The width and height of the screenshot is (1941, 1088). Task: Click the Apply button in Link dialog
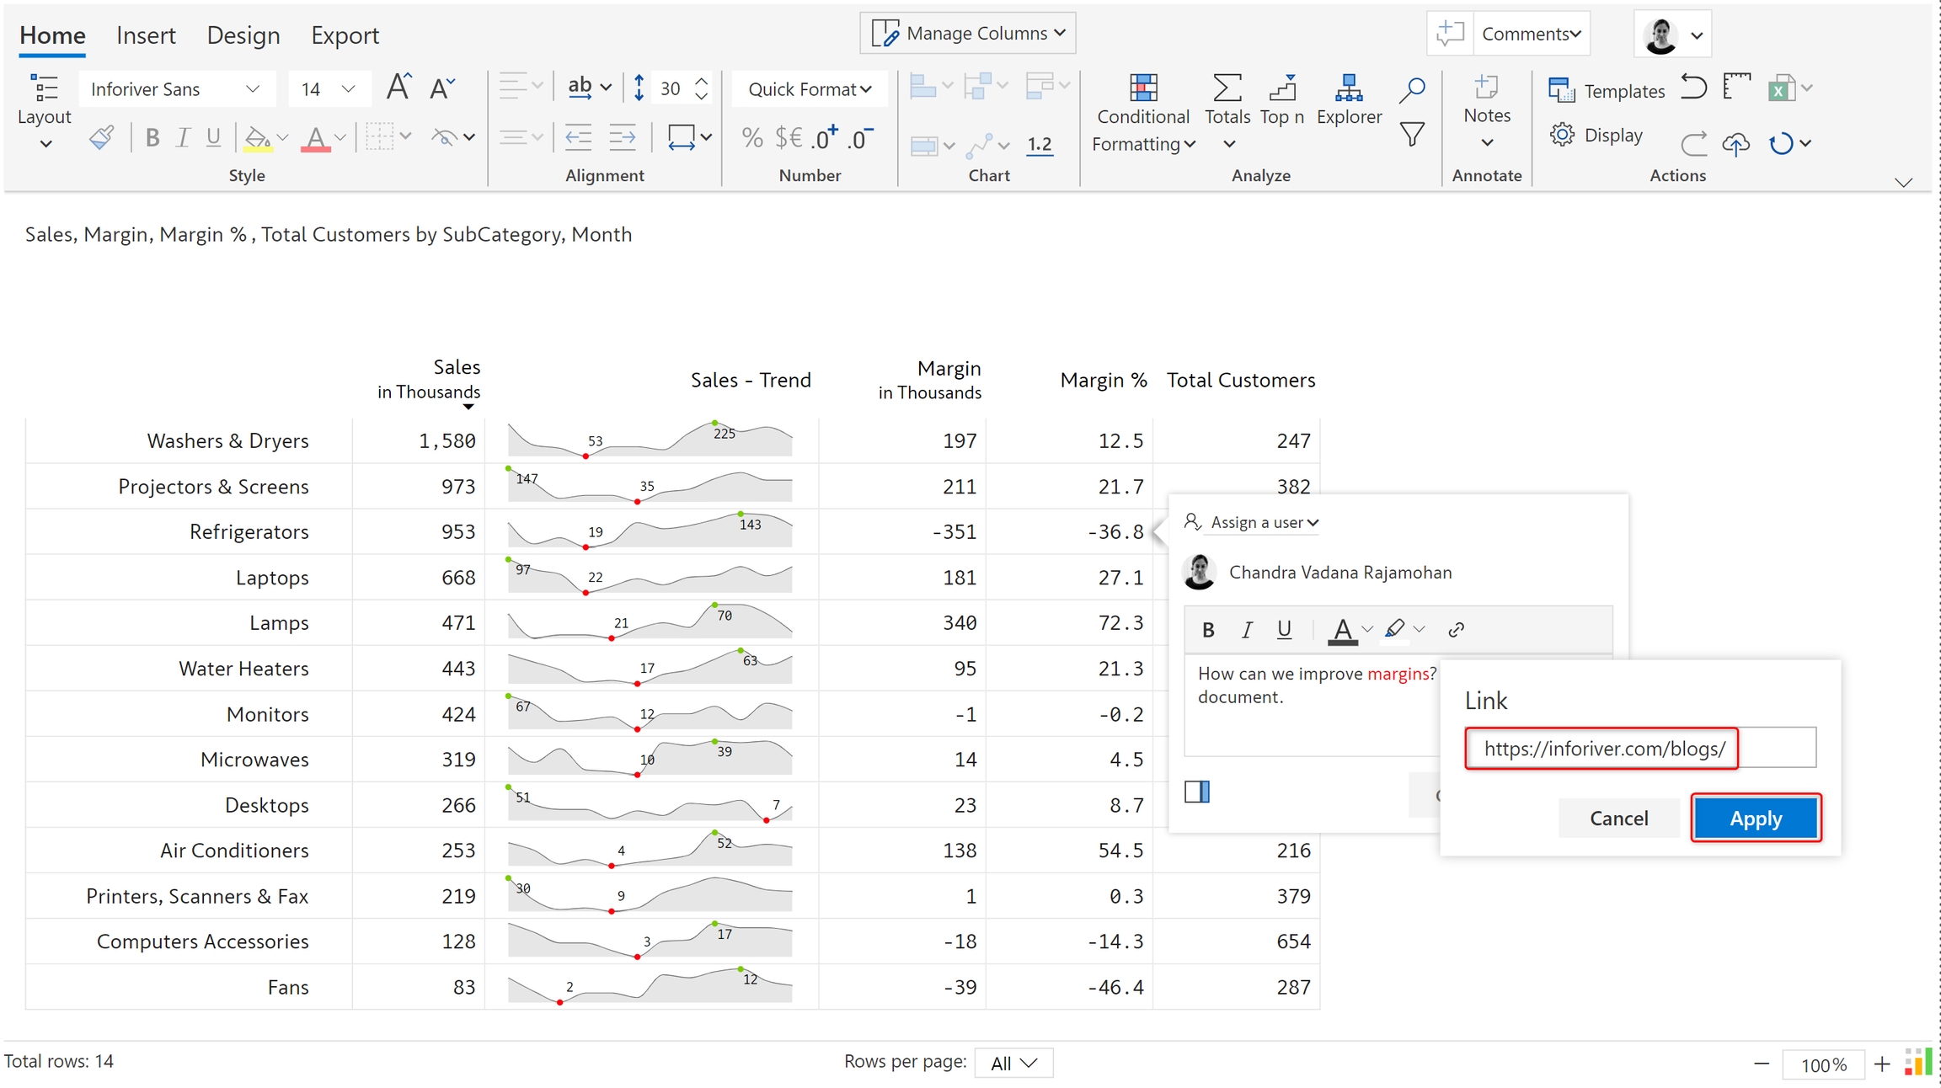tap(1755, 818)
